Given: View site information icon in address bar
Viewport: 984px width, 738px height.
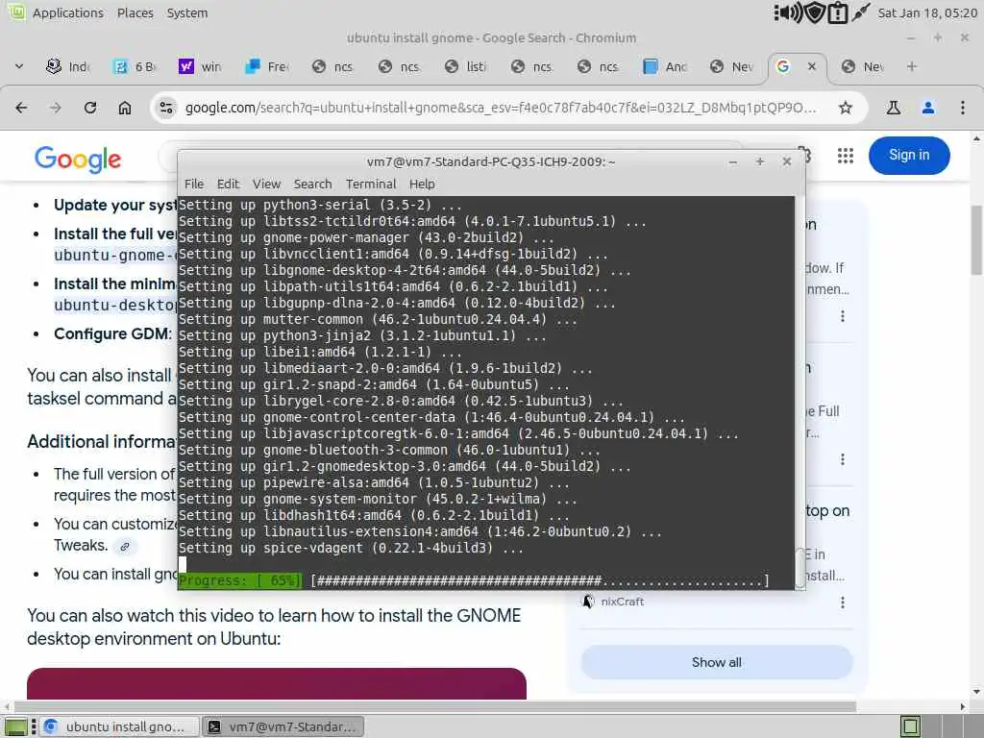Looking at the screenshot, I should (166, 108).
